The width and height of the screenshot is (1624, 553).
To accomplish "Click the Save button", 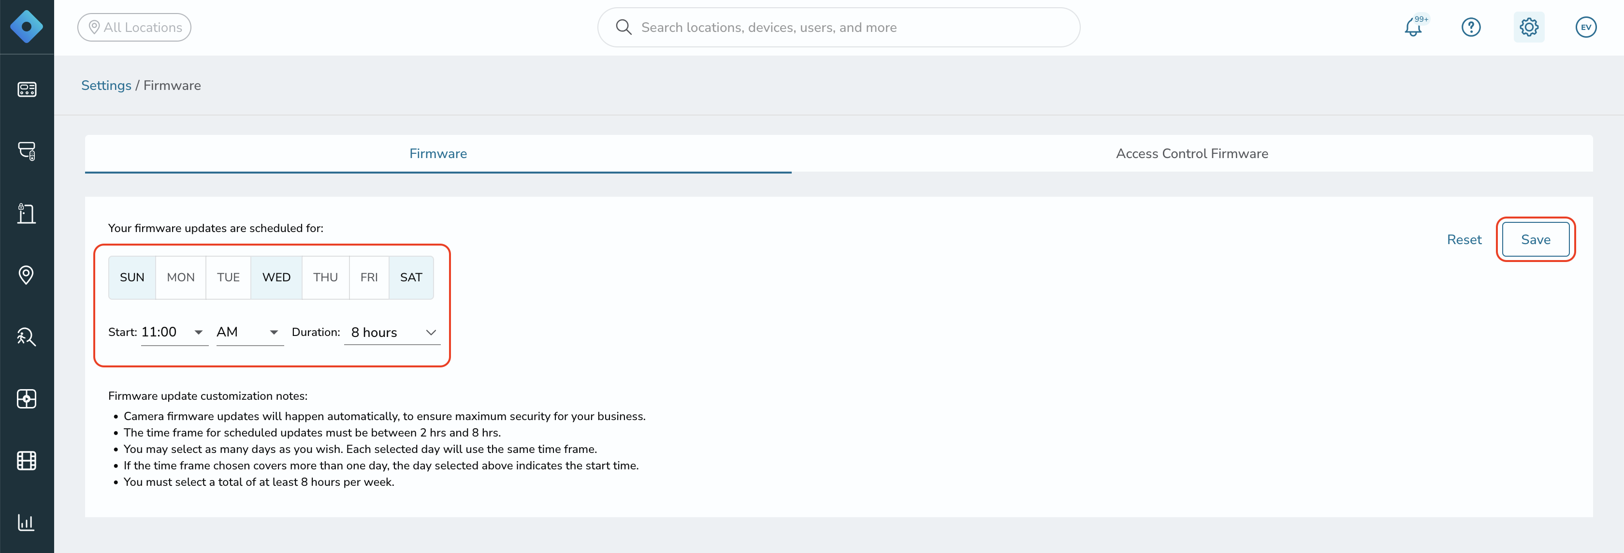I will tap(1536, 240).
